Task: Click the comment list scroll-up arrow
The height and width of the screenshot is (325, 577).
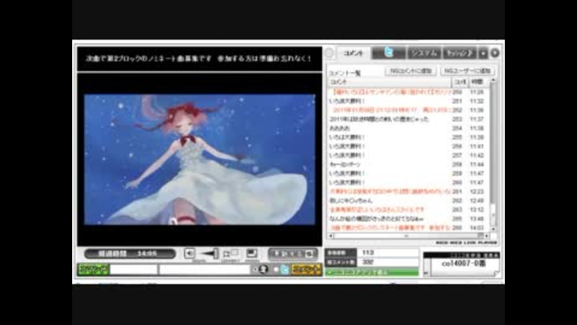Action: click(x=493, y=80)
